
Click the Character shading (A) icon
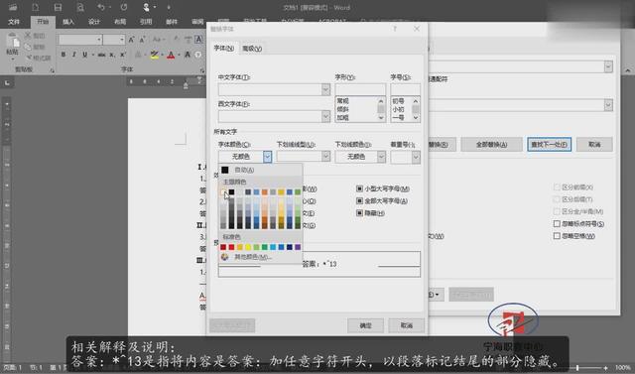pyautogui.click(x=188, y=55)
